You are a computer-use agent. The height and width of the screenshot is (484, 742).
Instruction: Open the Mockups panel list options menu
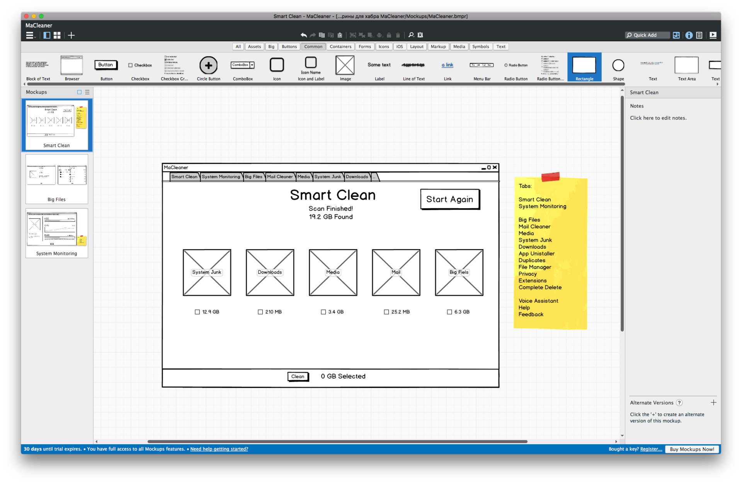click(x=87, y=92)
